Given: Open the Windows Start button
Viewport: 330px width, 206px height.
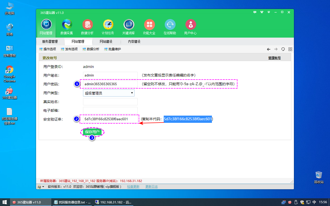Looking at the screenshot, I should (x=5, y=202).
